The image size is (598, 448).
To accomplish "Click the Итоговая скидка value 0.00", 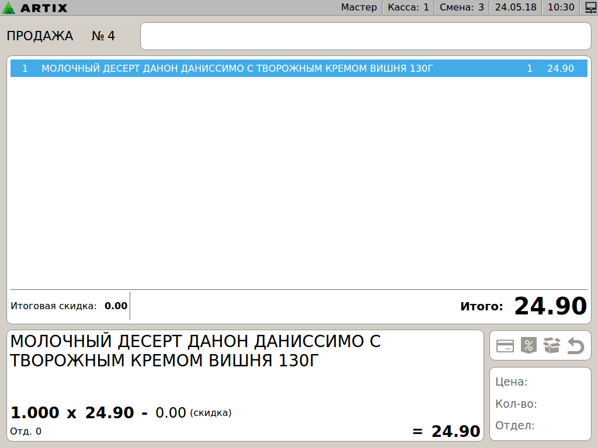I will [116, 306].
